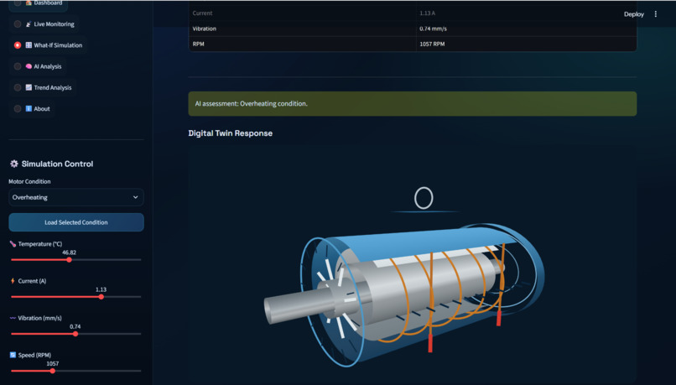Click the 1.13 current slider value
The width and height of the screenshot is (676, 385).
pyautogui.click(x=101, y=289)
